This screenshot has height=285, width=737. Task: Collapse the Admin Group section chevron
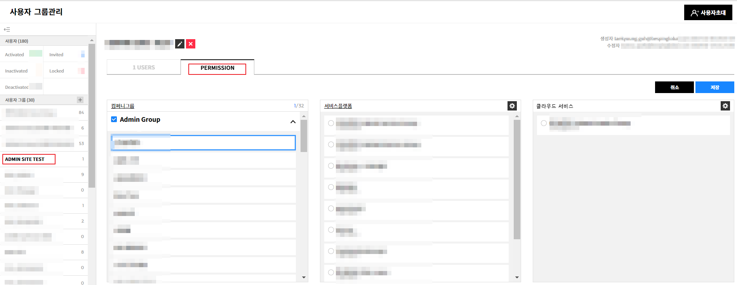[293, 122]
